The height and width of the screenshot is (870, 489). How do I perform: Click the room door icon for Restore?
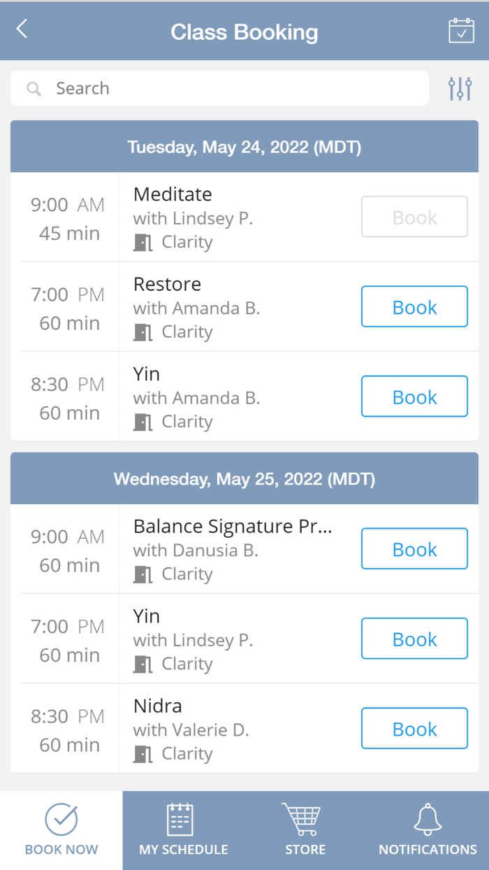coord(143,332)
